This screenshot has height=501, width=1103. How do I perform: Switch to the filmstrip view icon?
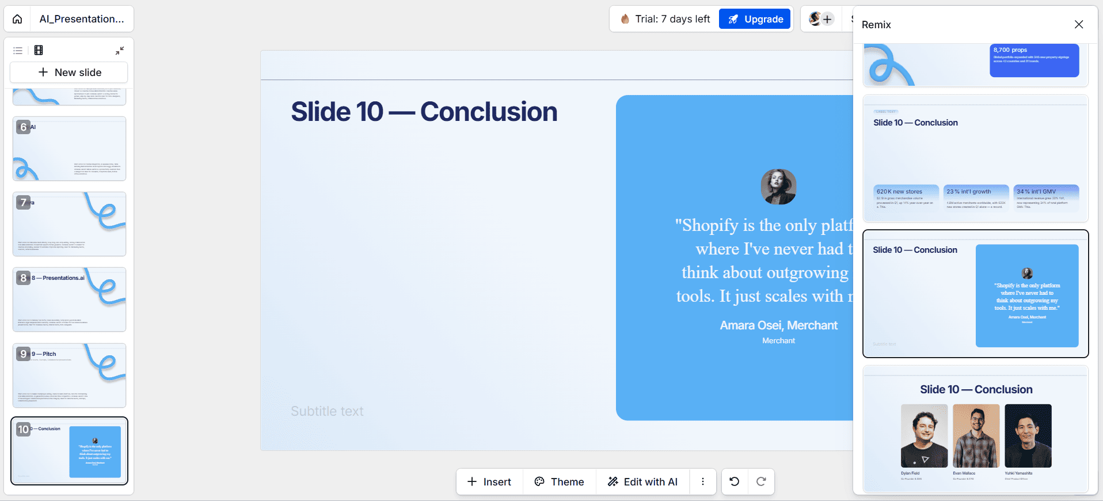39,50
